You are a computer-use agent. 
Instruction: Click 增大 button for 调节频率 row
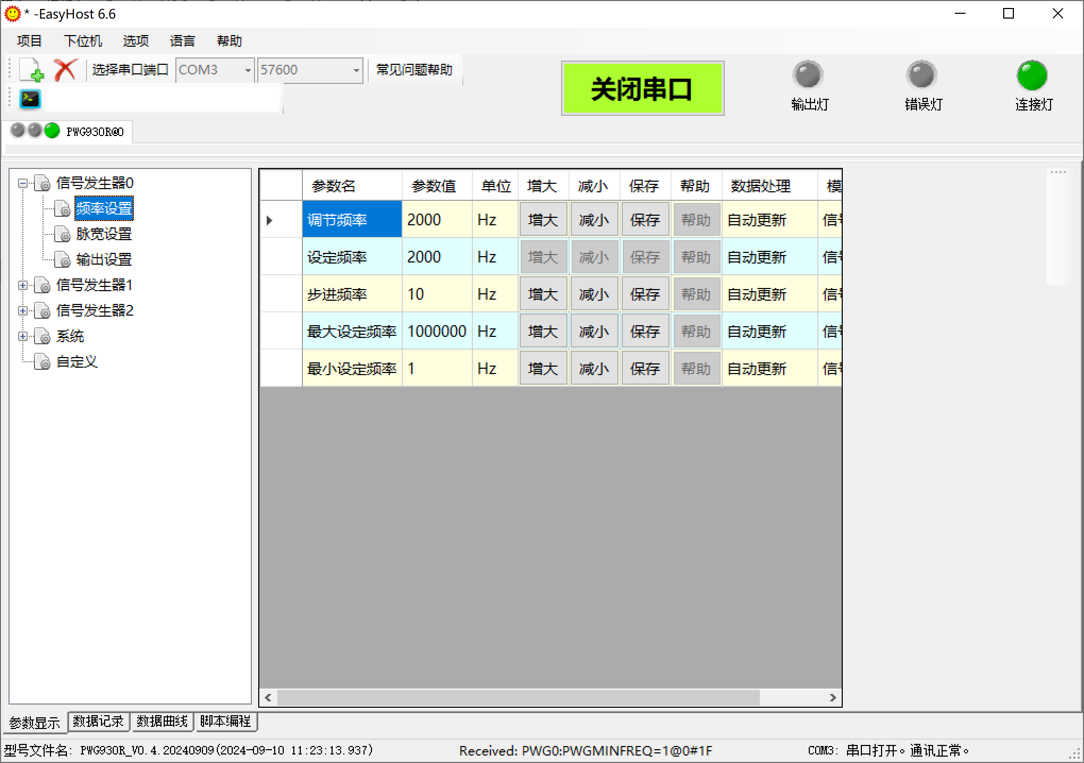[543, 219]
